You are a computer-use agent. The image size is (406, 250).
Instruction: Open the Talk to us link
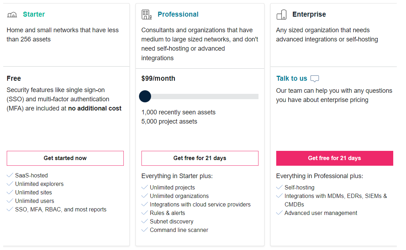pyautogui.click(x=291, y=78)
